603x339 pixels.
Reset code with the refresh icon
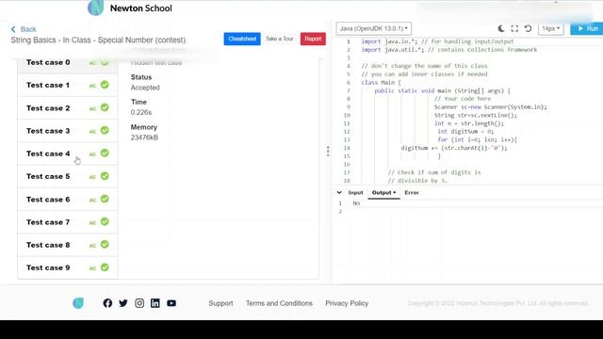coord(528,28)
